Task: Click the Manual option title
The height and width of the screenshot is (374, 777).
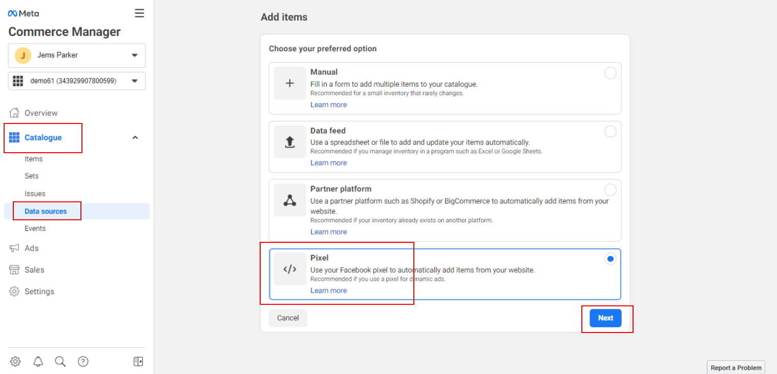Action: pyautogui.click(x=324, y=72)
